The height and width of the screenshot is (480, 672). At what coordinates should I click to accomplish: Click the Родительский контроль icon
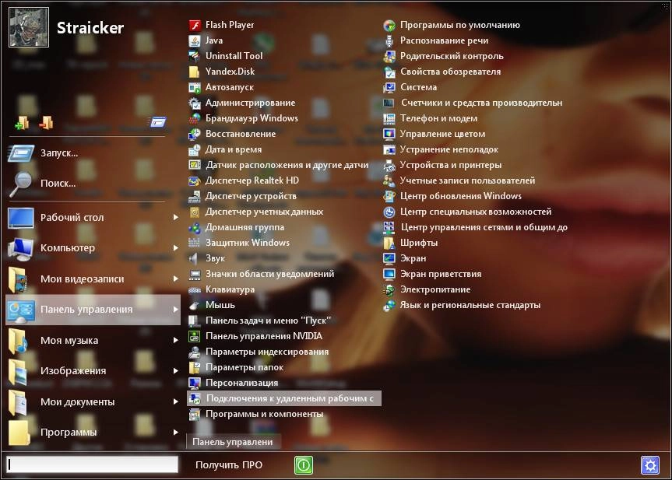[389, 56]
